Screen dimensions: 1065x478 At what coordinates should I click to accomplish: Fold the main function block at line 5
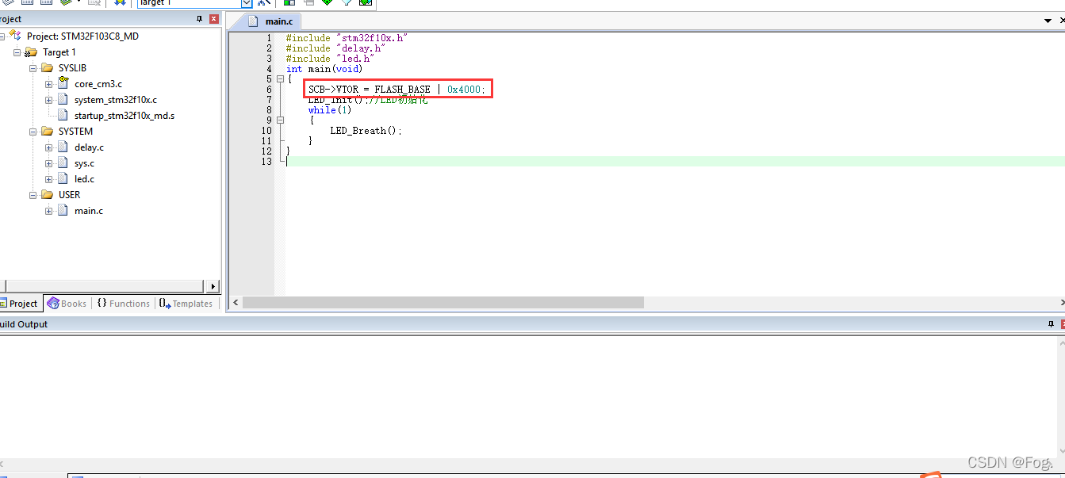coord(279,79)
